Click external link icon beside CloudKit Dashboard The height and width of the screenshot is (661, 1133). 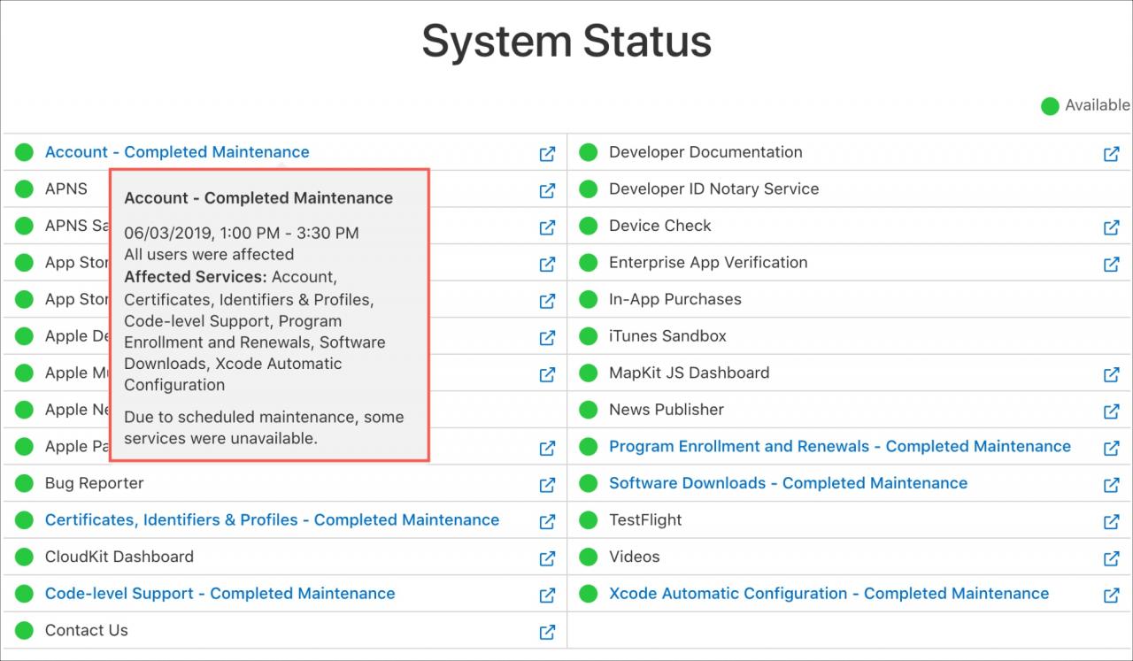tap(547, 558)
